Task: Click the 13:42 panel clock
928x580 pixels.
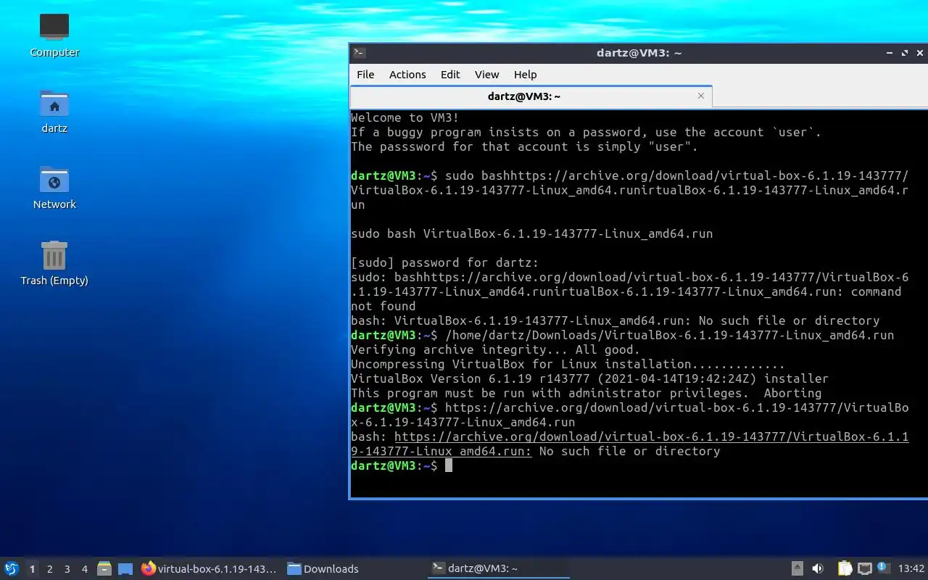Action: [911, 569]
